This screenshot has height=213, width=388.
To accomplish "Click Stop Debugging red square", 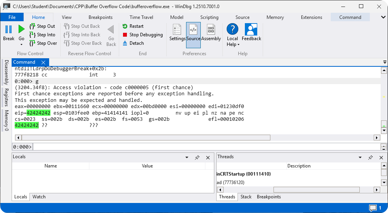I will point(125,35).
